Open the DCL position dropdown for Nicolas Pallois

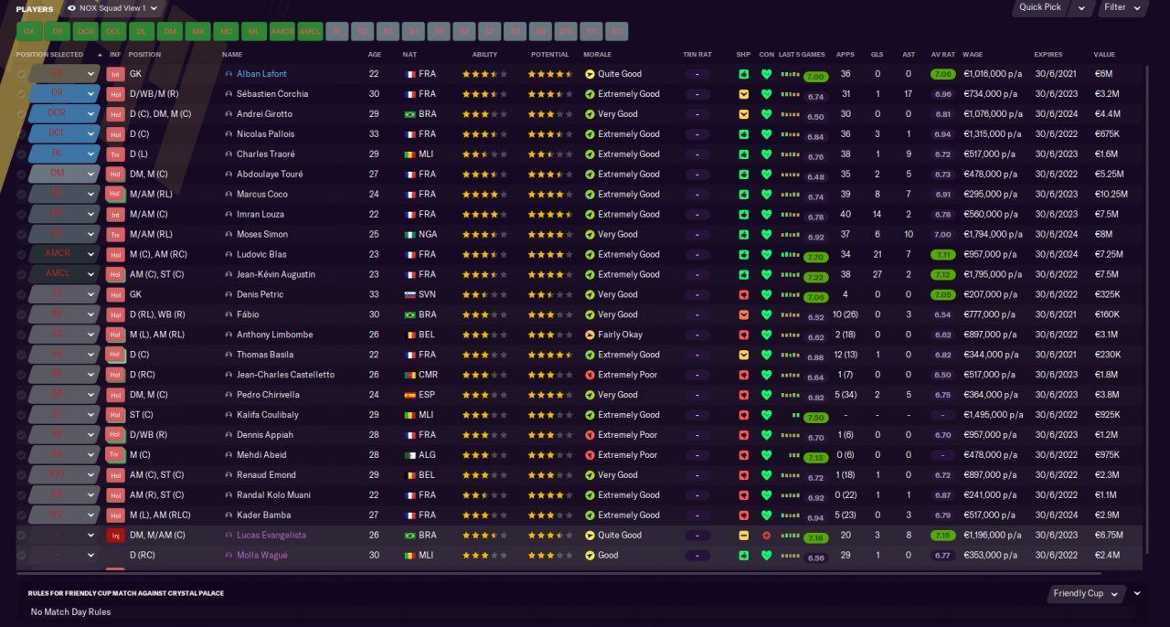click(x=63, y=134)
